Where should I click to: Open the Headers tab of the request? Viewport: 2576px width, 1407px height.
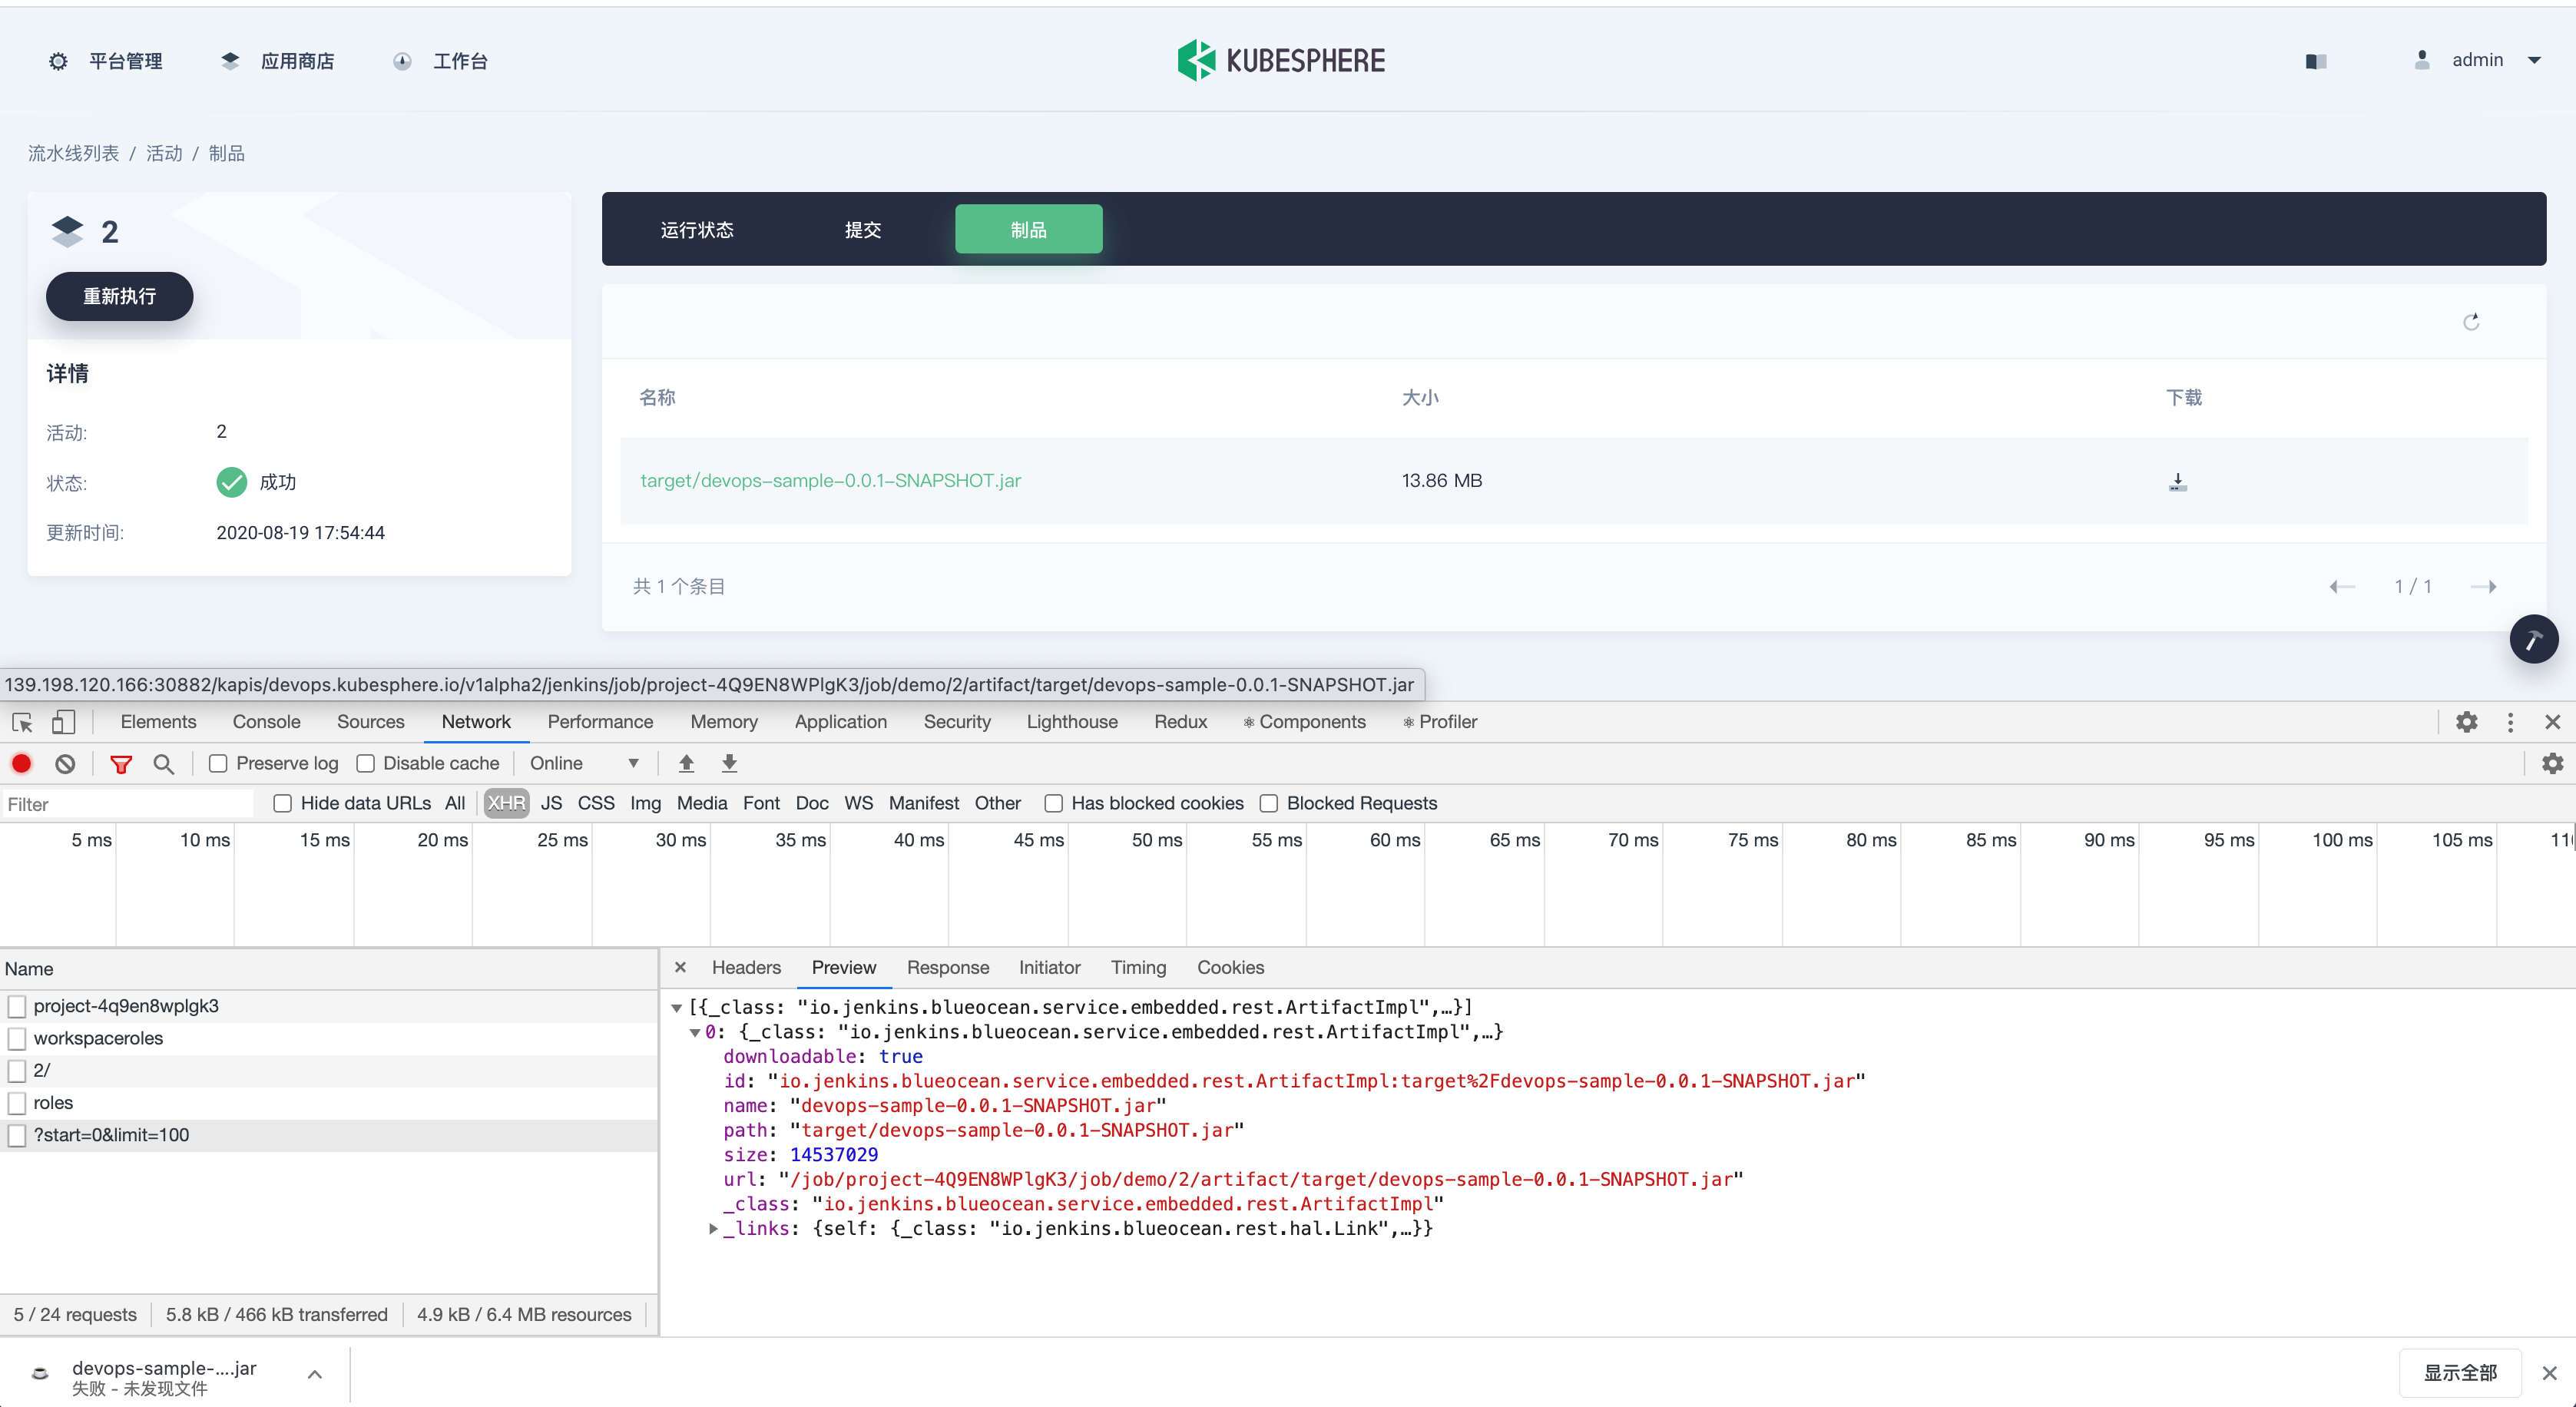pos(746,968)
